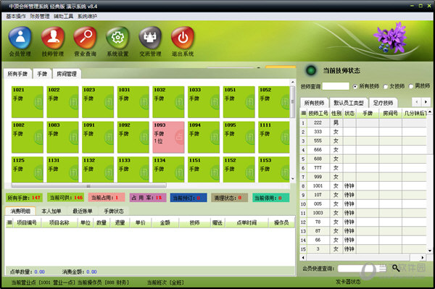Select occupied pink tile 1093
The height and width of the screenshot is (289, 435).
(168, 137)
